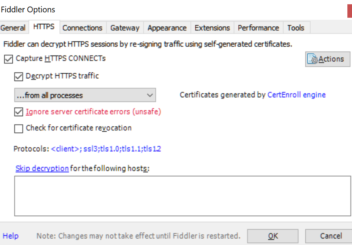Screen dimensions: 352x245
Task: Close the Fiddler Options window
Action: (x=350, y=11)
